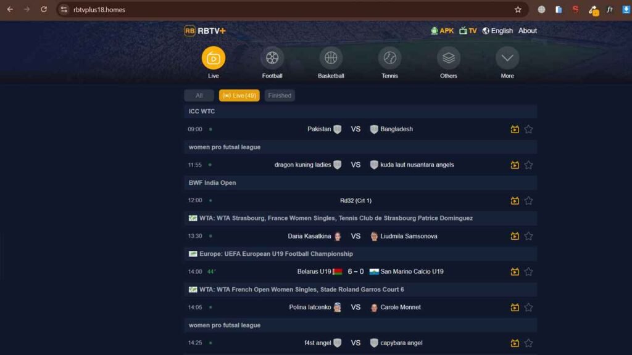Viewport: 632px width, 355px height.
Task: Click Polina Iatcenko player name
Action: [310, 307]
